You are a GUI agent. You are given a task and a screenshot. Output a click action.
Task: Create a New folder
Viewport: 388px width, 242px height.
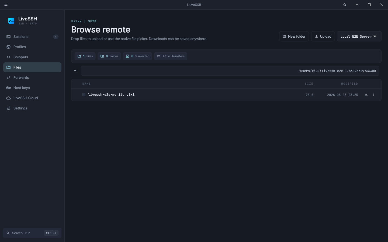coord(294,36)
